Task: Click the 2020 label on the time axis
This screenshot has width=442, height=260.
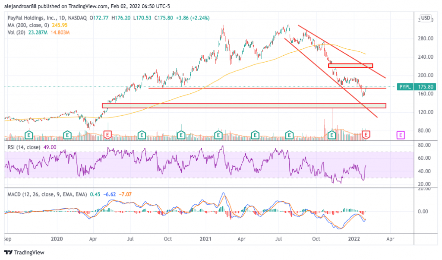Action: pyautogui.click(x=57, y=239)
